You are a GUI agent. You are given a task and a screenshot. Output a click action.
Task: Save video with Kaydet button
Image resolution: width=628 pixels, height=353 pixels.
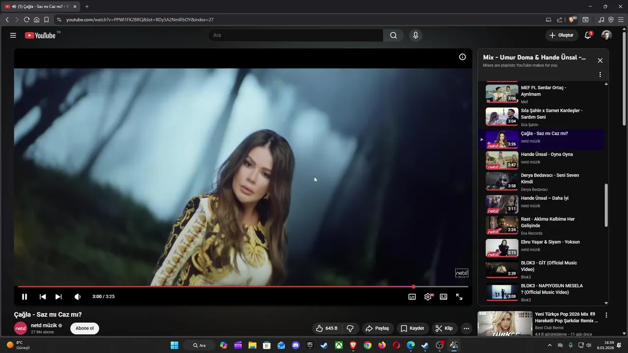click(412, 328)
